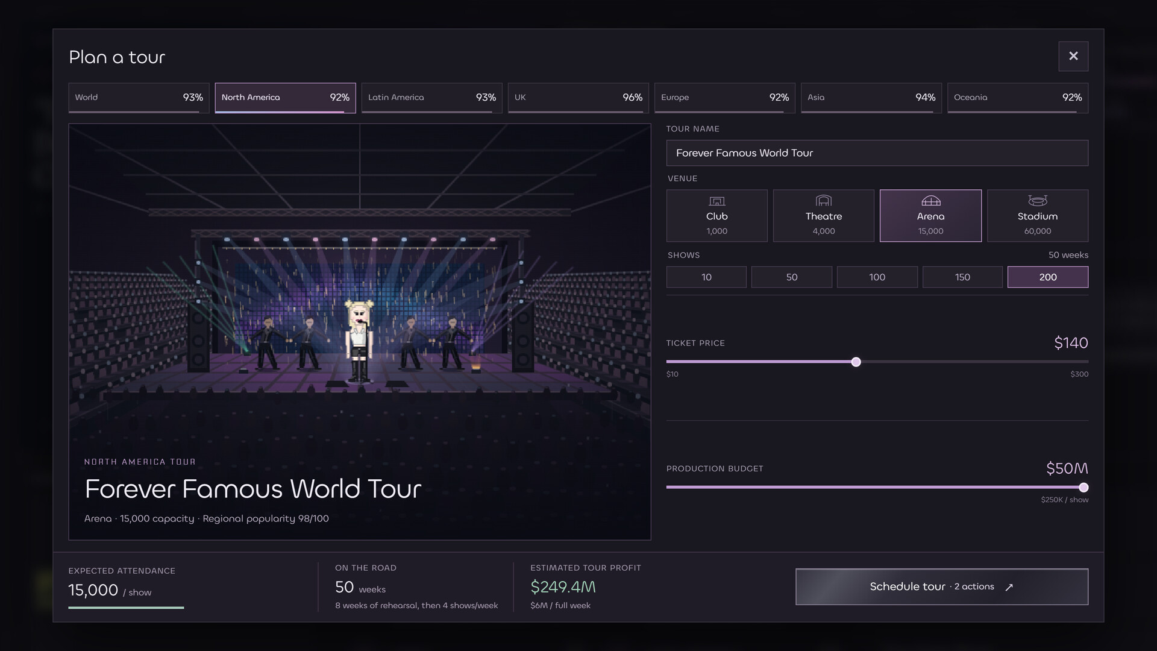Close the Plan a tour dialog
The image size is (1157, 651).
click(1073, 56)
